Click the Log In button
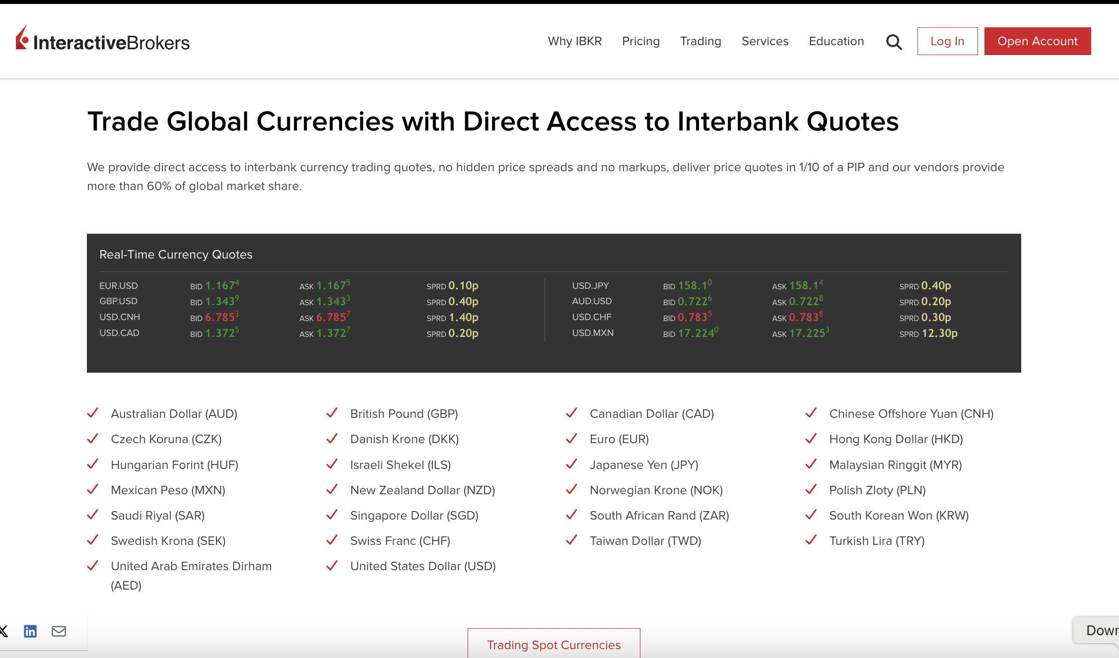 point(947,41)
